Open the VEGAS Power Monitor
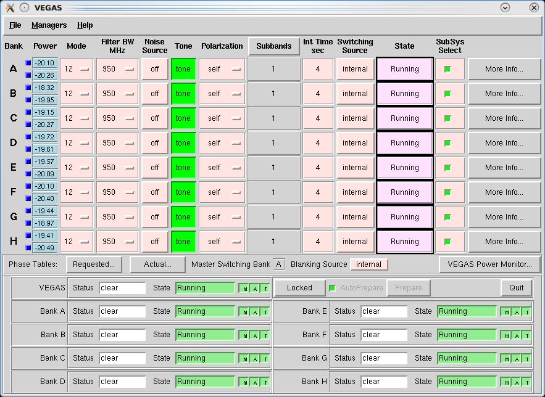Viewport: 545px width, 397px height. pos(489,264)
